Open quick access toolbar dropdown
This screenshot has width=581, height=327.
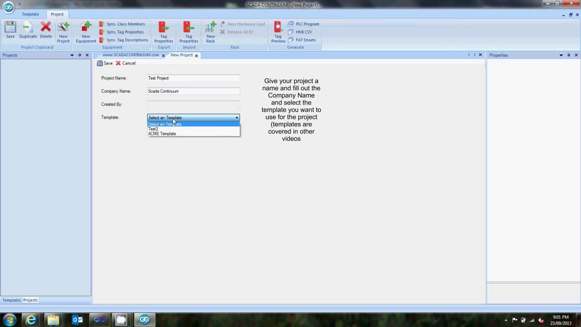click(x=19, y=5)
